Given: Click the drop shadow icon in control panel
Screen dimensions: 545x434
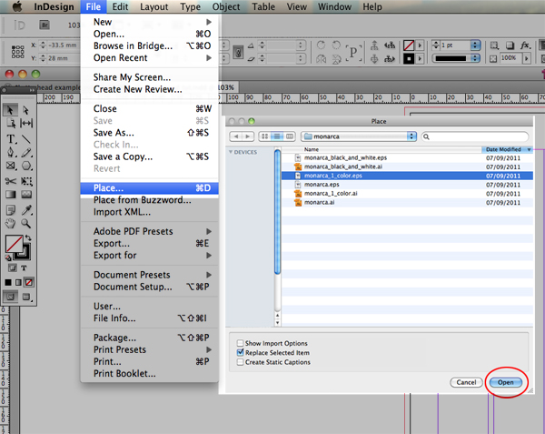Looking at the screenshot, I should pyautogui.click(x=510, y=45).
